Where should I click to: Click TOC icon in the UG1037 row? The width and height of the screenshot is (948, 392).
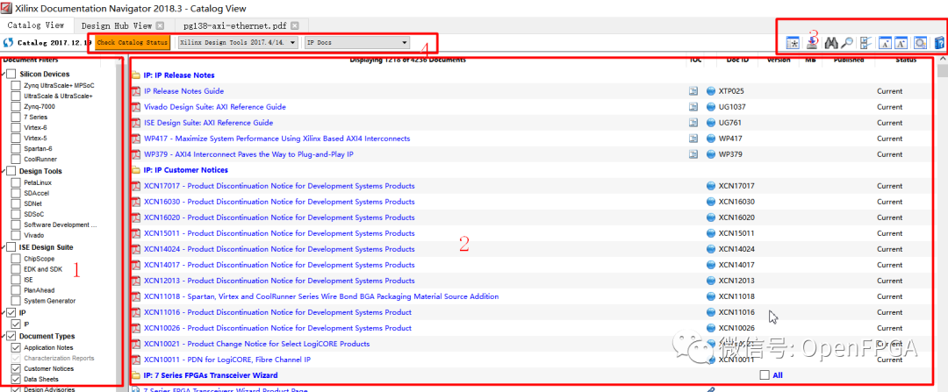[x=693, y=107]
